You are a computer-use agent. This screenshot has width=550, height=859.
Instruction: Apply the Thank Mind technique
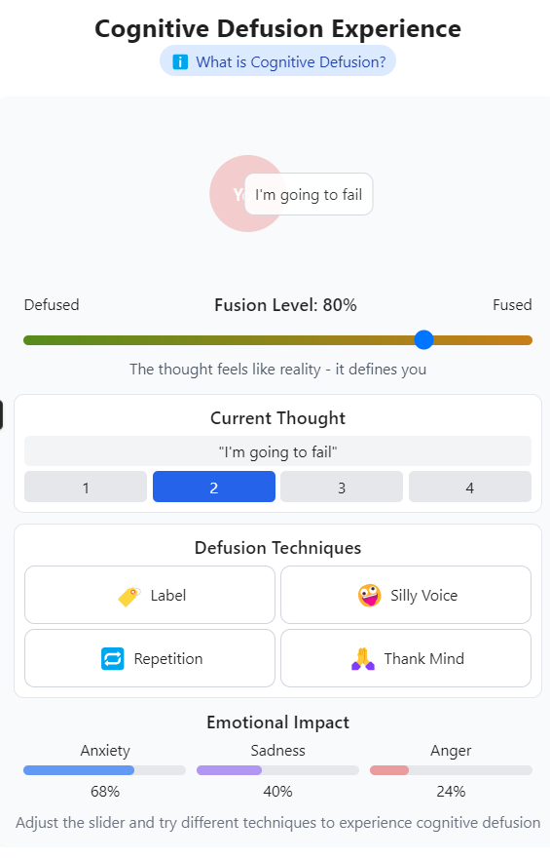click(406, 658)
